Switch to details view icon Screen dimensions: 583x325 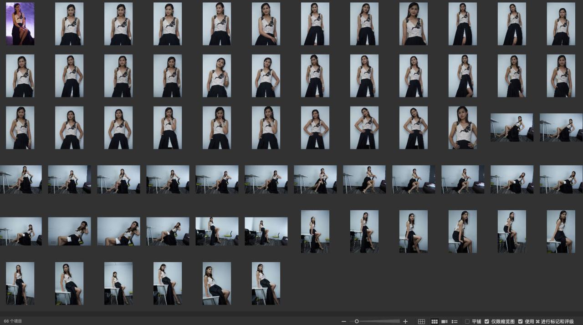[x=444, y=321]
